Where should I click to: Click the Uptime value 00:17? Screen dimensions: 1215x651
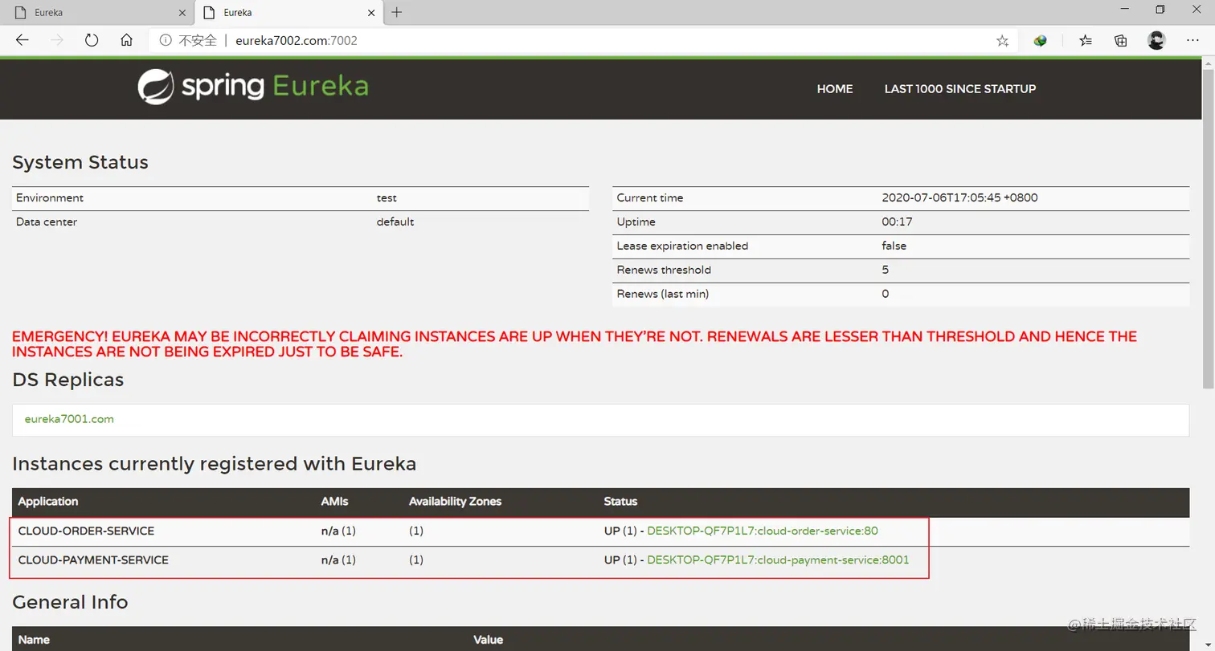[x=897, y=222]
